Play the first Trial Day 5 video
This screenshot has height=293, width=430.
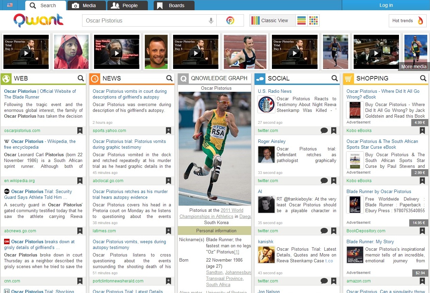[x=26, y=52]
